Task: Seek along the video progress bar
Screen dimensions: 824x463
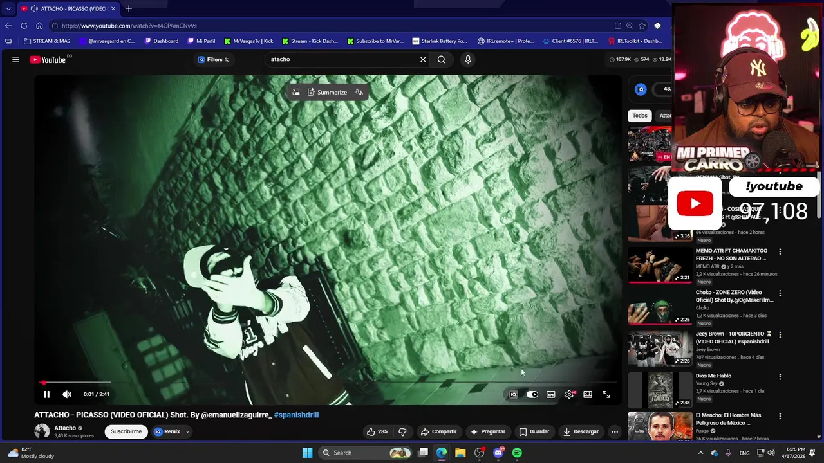Action: click(328, 383)
